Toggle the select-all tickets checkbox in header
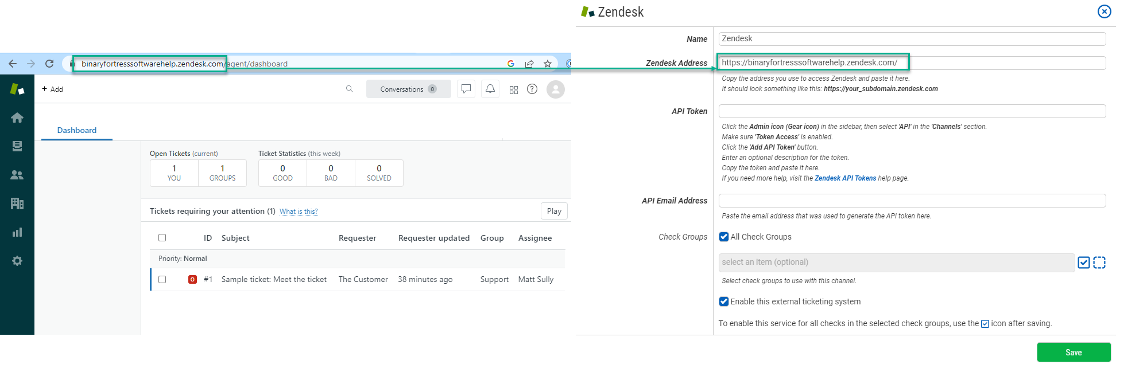Viewport: 1147px width, 368px height. pyautogui.click(x=162, y=238)
